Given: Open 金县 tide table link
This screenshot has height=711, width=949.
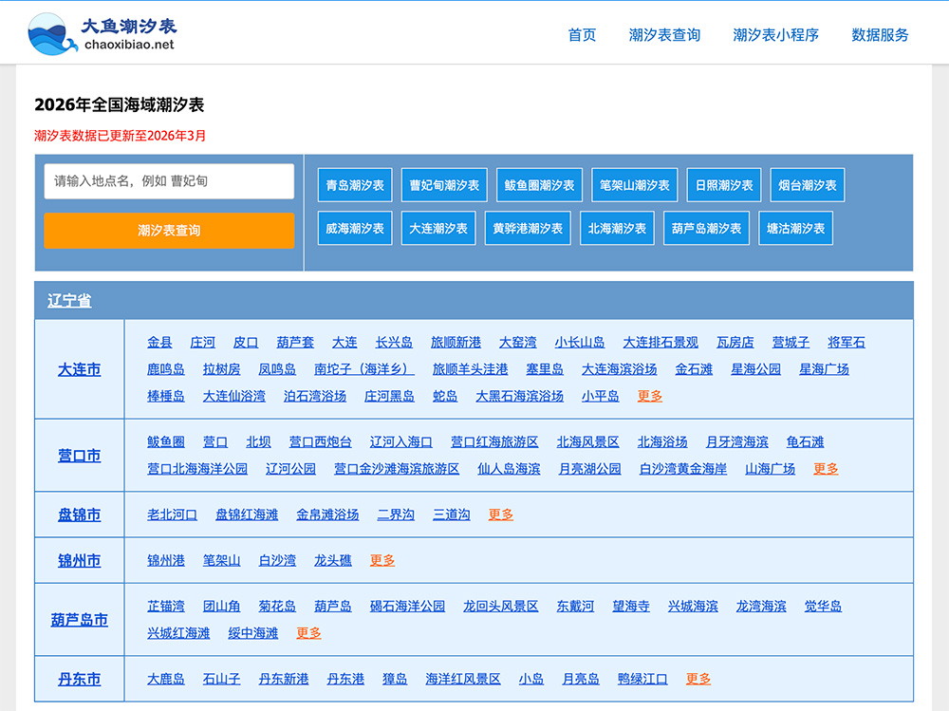Looking at the screenshot, I should 159,343.
